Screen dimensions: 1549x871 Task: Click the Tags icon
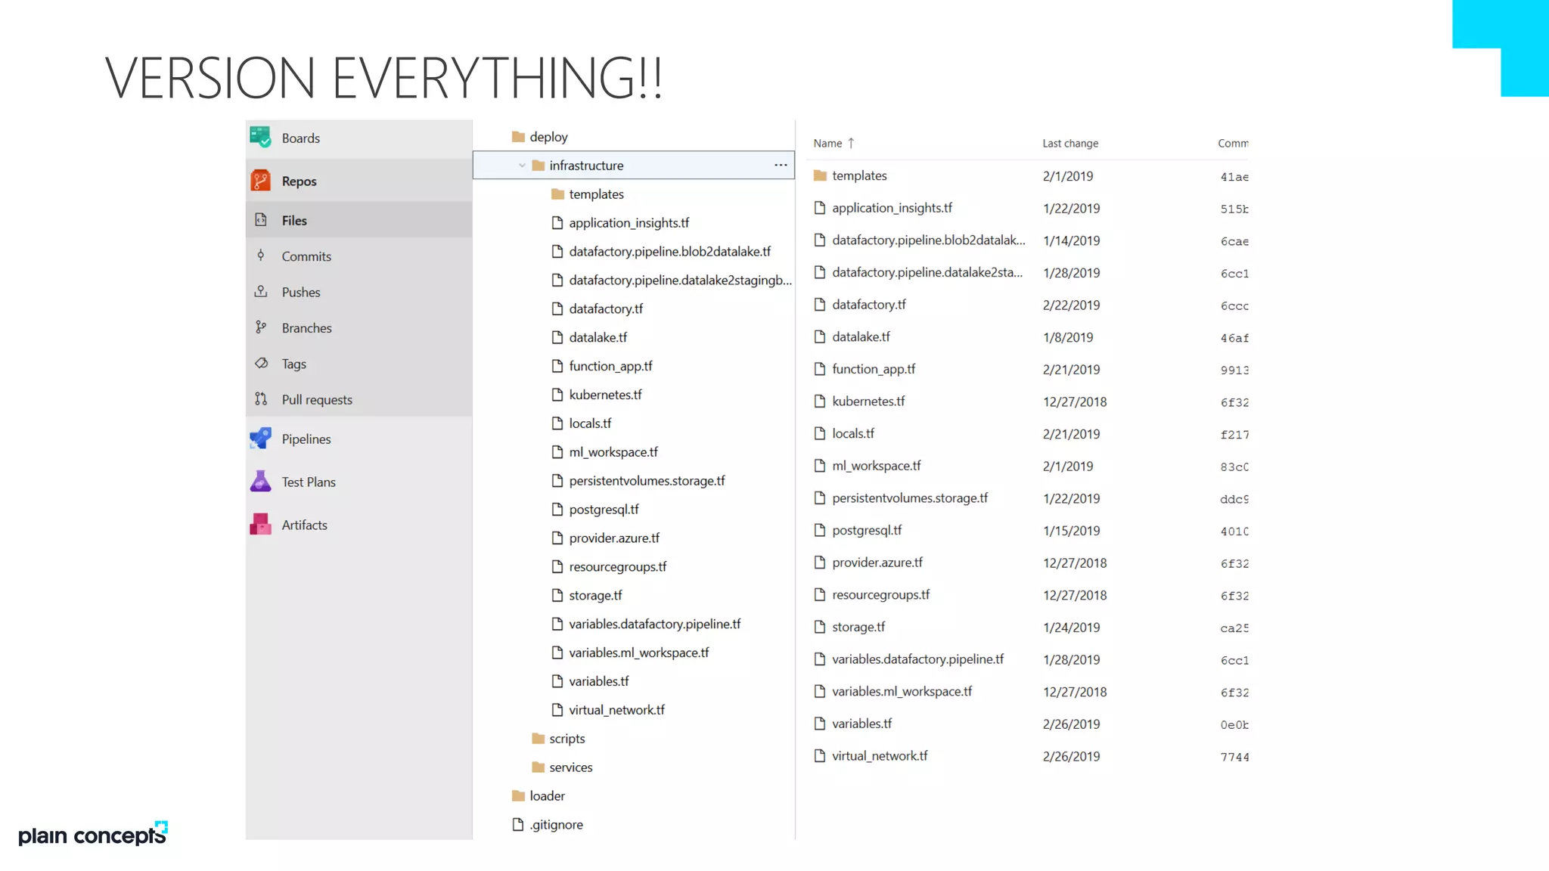[x=261, y=363]
